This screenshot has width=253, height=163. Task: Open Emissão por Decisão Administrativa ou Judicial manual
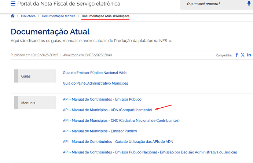tap(150, 152)
